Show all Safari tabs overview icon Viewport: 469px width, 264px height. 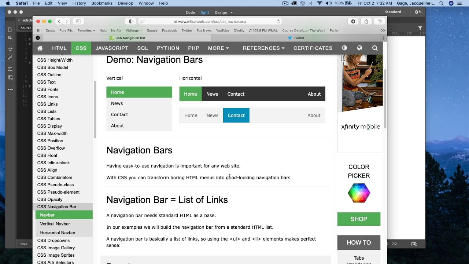coord(380,21)
